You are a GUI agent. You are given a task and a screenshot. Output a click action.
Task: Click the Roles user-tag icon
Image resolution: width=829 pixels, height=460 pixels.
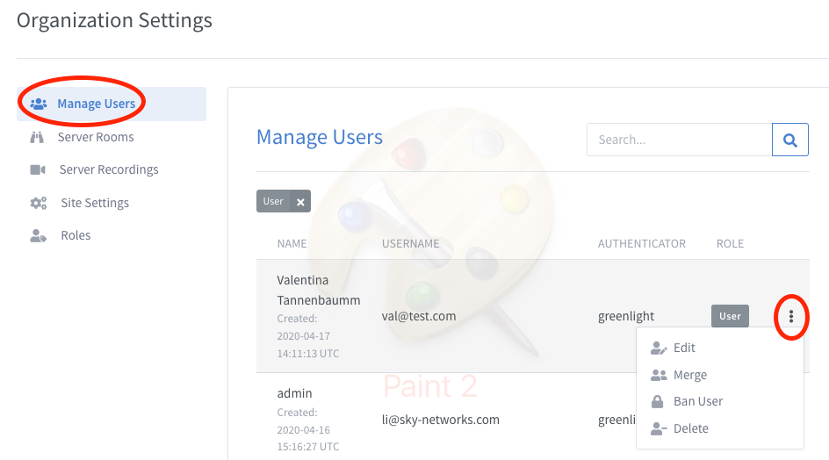pos(38,236)
